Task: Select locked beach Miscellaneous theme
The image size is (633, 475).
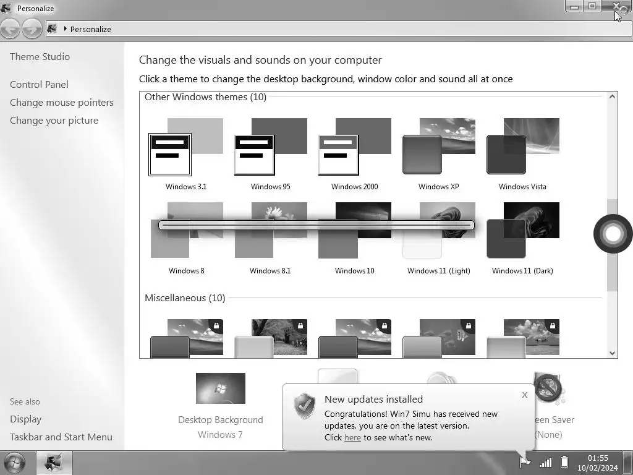Action: coord(522,338)
